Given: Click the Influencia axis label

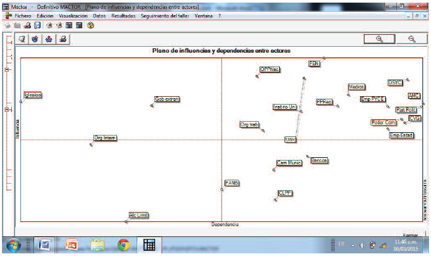Looking at the screenshot, I should (x=18, y=129).
